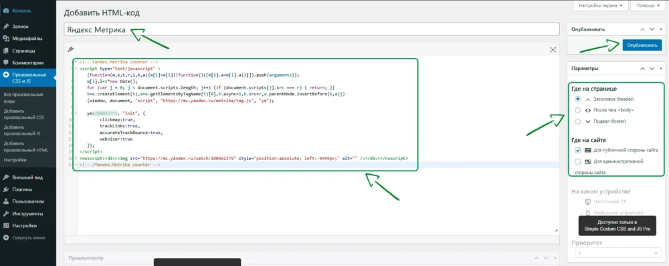Toggle Для публичной стороны сайта checkbox

click(578, 150)
